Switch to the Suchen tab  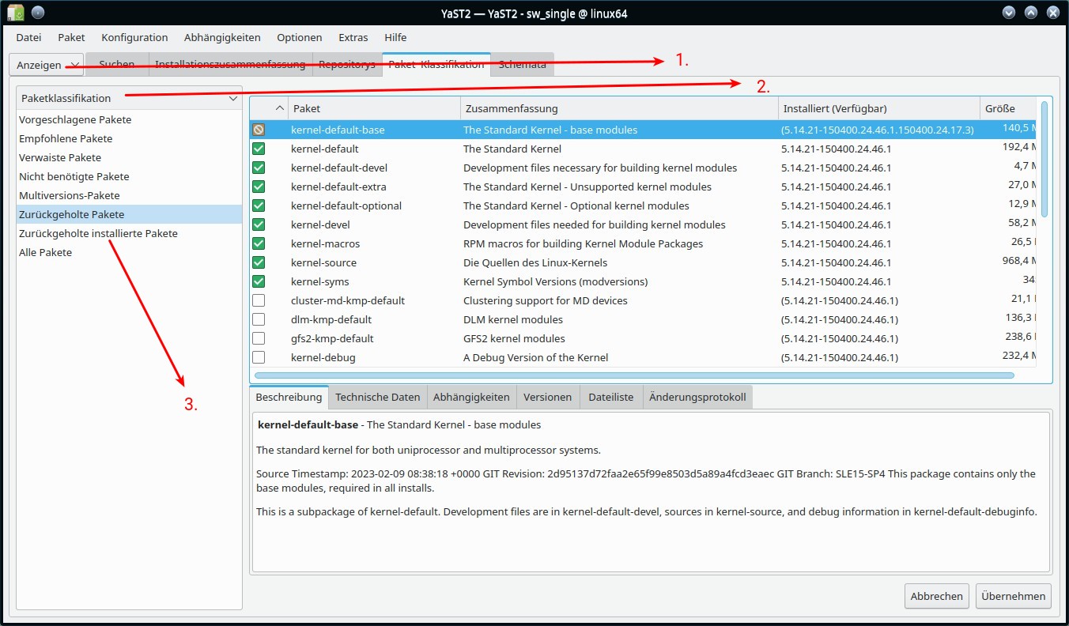tap(117, 65)
